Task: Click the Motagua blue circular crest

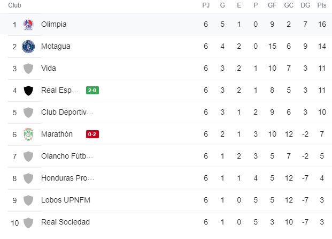Action: (x=28, y=47)
